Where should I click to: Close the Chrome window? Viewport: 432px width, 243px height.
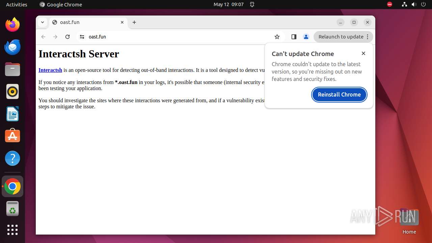pos(368,22)
